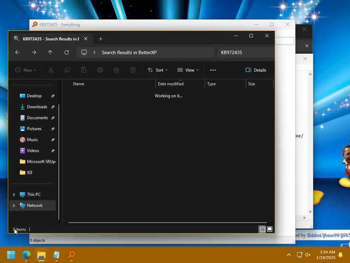This screenshot has width=350, height=263.
Task: Click the navigation pane vertical scrollbar
Action: [59, 162]
